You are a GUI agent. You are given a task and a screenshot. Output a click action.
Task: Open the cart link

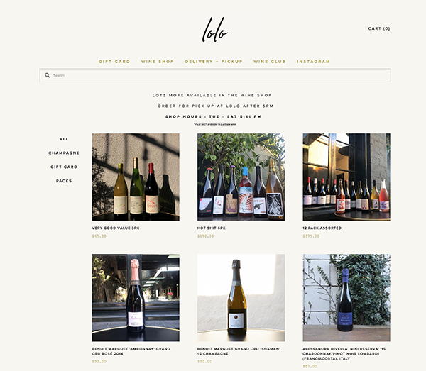(x=379, y=28)
